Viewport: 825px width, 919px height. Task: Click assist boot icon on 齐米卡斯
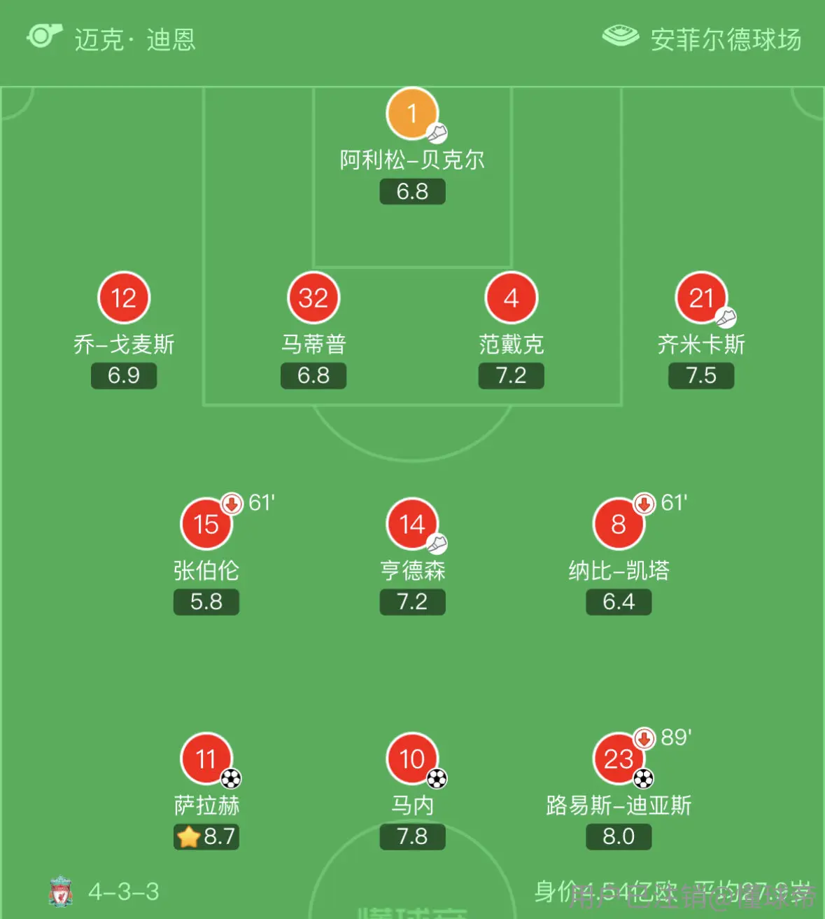[x=726, y=318]
